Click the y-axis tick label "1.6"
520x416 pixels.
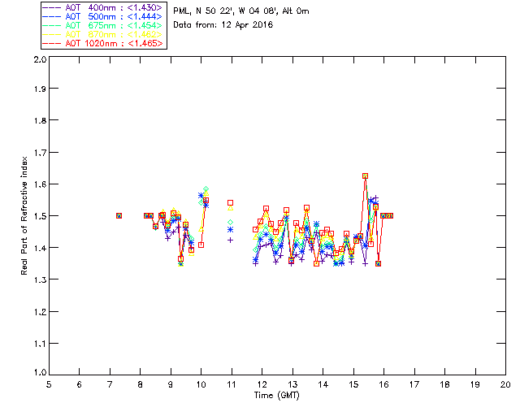coord(40,184)
